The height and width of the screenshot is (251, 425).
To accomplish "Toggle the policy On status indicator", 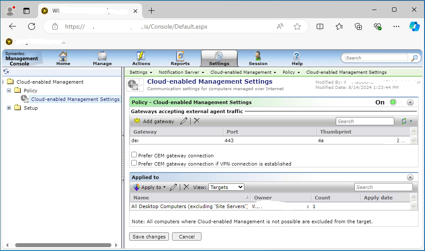I will (x=393, y=102).
